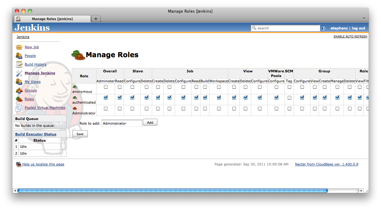Screen dimensions: 381x210
Task: Click the 'Build Queue' panel header
Action: pyautogui.click(x=40, y=119)
